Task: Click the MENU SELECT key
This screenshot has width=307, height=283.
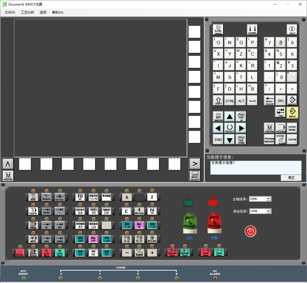Action: click(195, 176)
